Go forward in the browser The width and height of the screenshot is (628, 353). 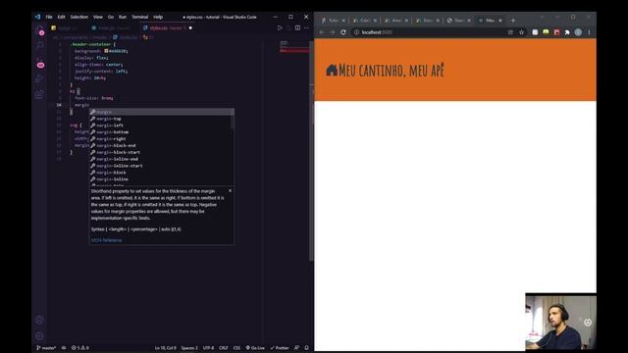point(333,32)
